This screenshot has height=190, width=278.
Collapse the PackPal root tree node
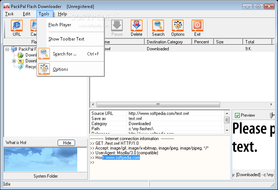point(7,49)
